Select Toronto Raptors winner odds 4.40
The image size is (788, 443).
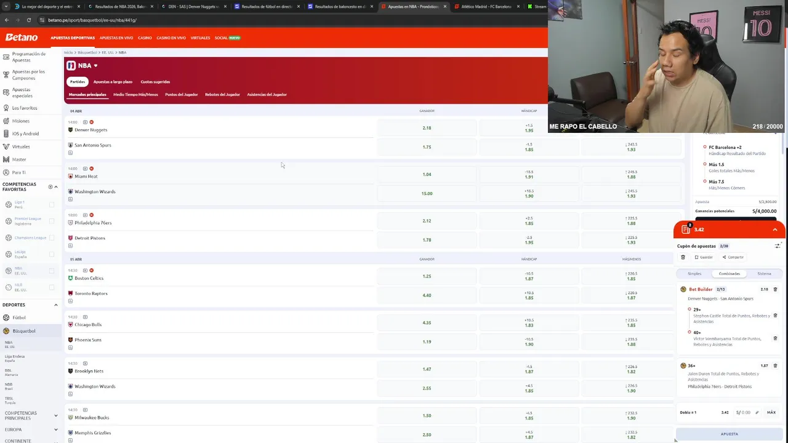(427, 295)
